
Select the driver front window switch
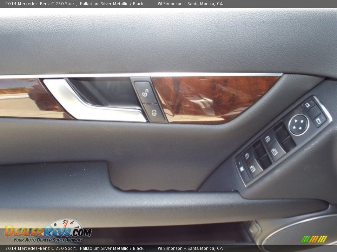[x=268, y=139]
